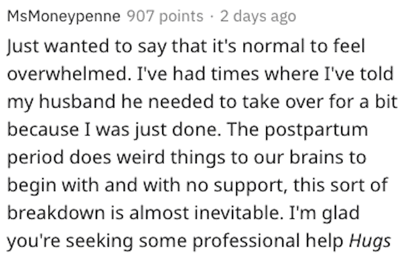Click the word "postpartum" in the comment
This screenshot has width=404, height=261.
[316, 130]
